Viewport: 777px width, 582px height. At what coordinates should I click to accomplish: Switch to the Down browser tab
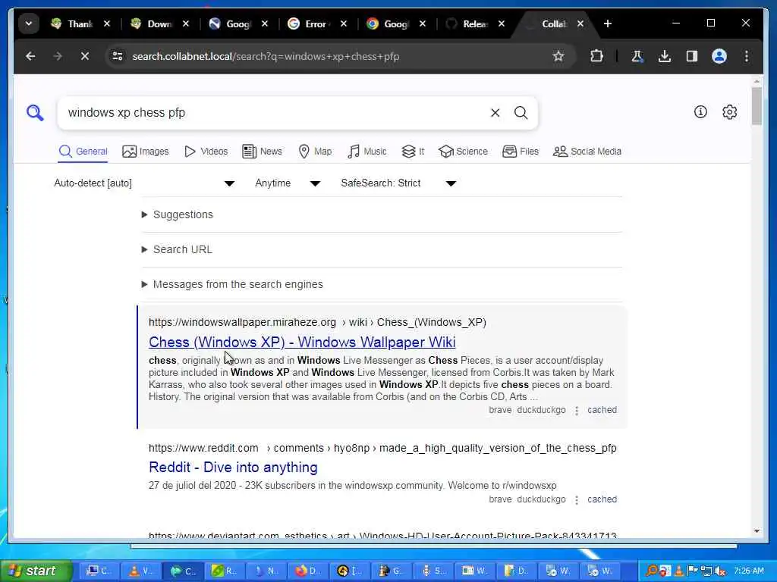pyautogui.click(x=152, y=23)
